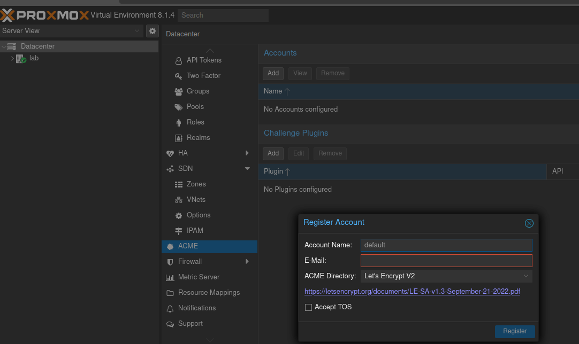Click the SDN Options gear icon

click(179, 215)
